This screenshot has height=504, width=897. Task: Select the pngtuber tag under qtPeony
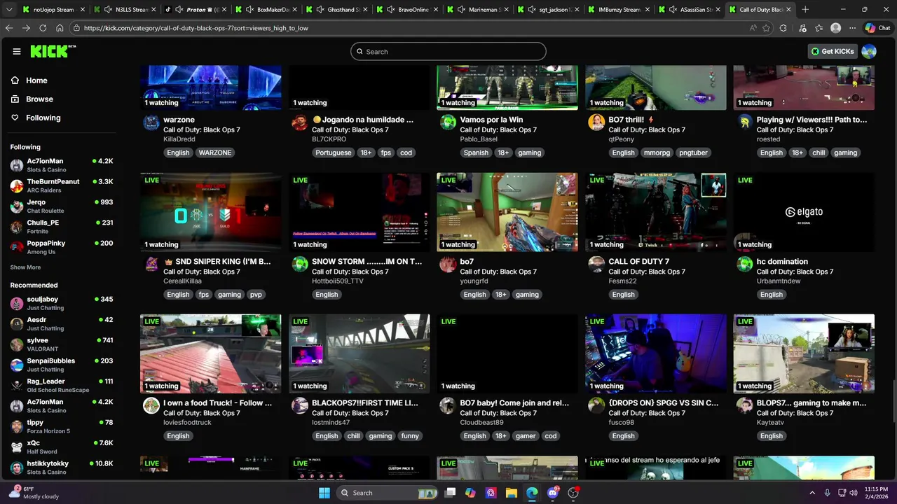(693, 153)
